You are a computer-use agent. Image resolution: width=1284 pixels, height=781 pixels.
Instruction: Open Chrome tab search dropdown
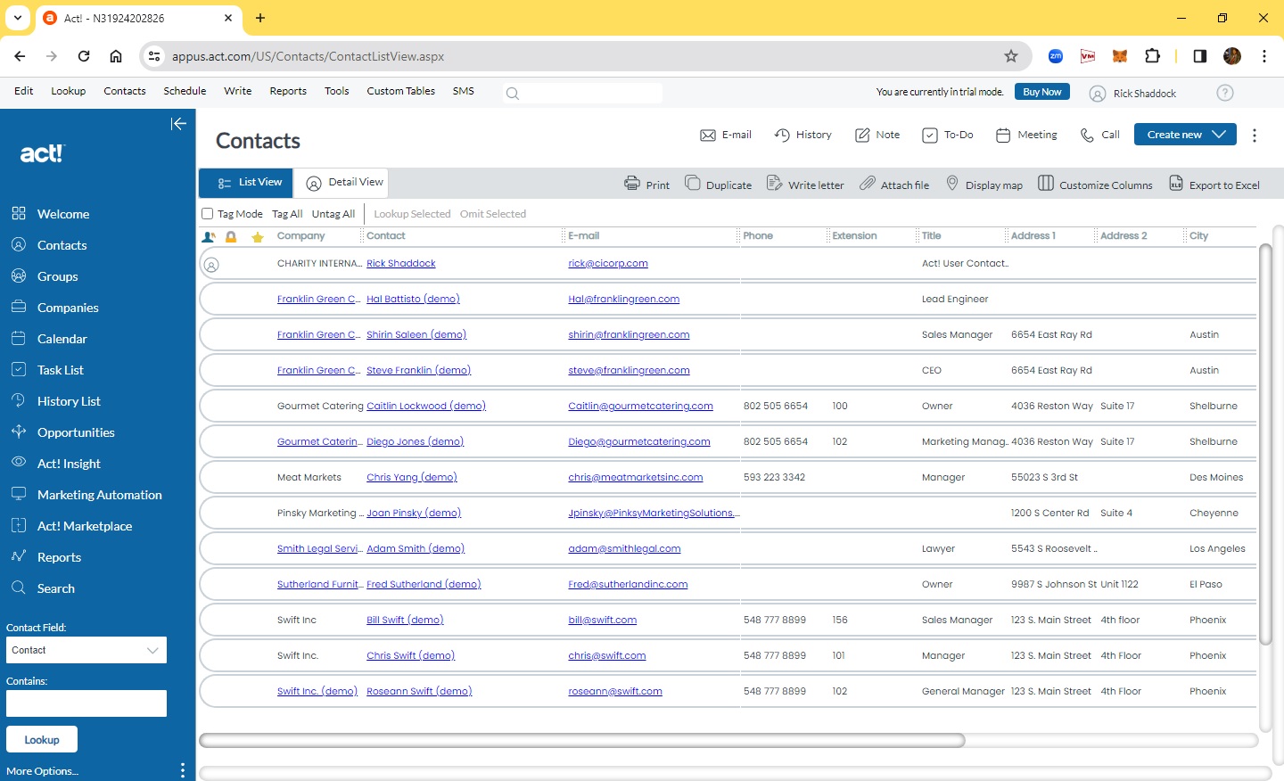coord(17,18)
